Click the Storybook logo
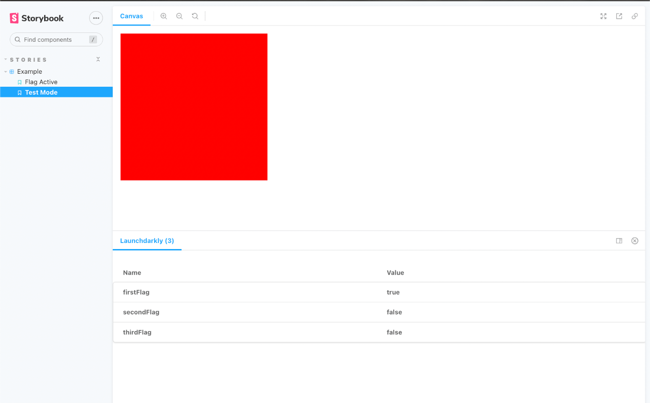Viewport: 650px width, 403px height. pos(37,18)
